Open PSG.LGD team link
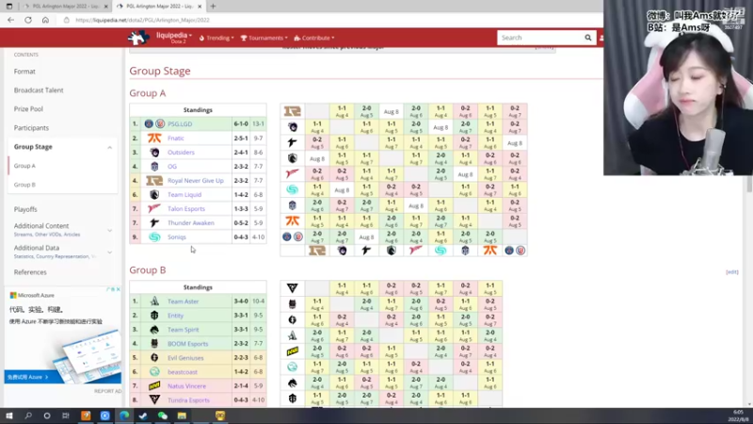Screen dimensions: 753x424 click(x=180, y=124)
